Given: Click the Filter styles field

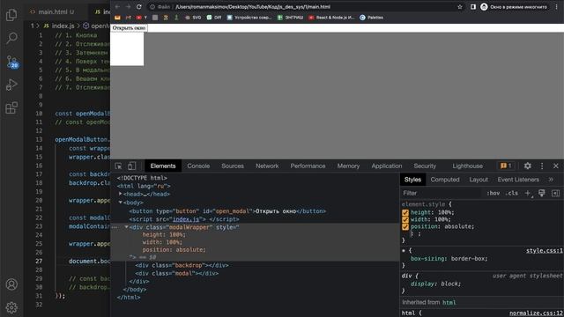Looking at the screenshot, I should pos(442,193).
